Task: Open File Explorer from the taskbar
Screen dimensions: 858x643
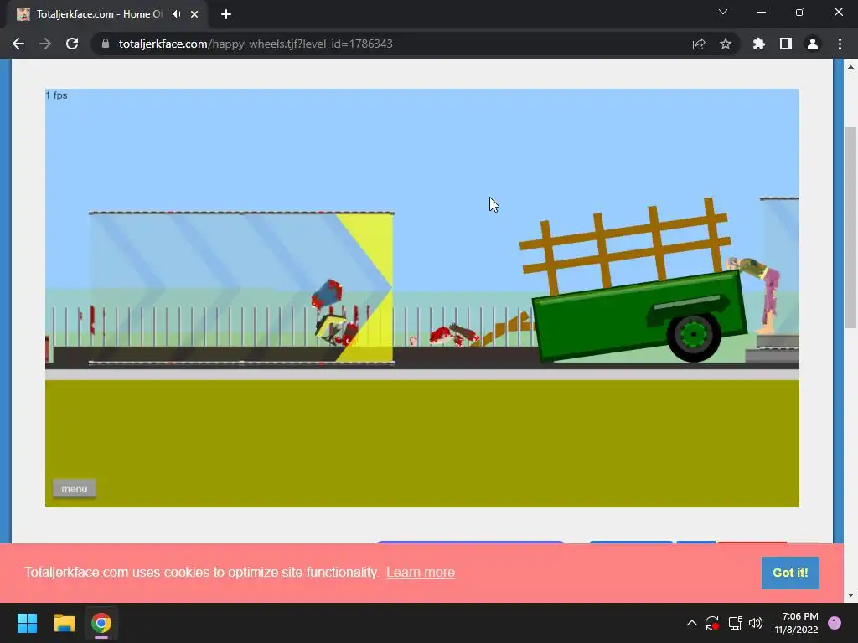Action: (x=64, y=623)
